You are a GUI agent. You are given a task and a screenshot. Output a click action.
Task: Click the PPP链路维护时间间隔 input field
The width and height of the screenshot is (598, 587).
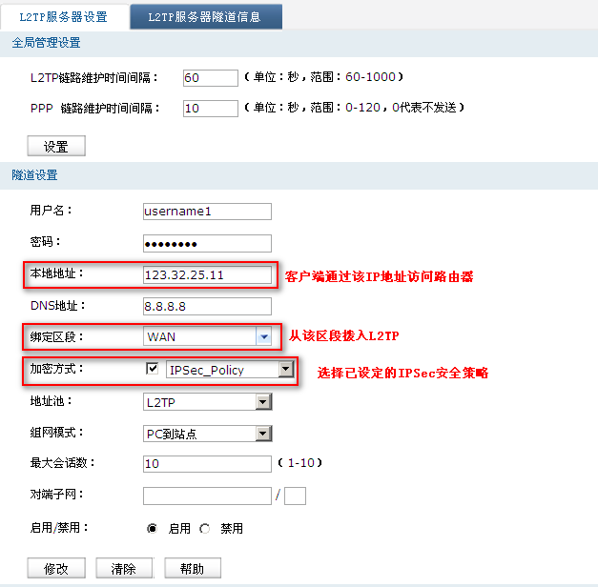tap(209, 109)
